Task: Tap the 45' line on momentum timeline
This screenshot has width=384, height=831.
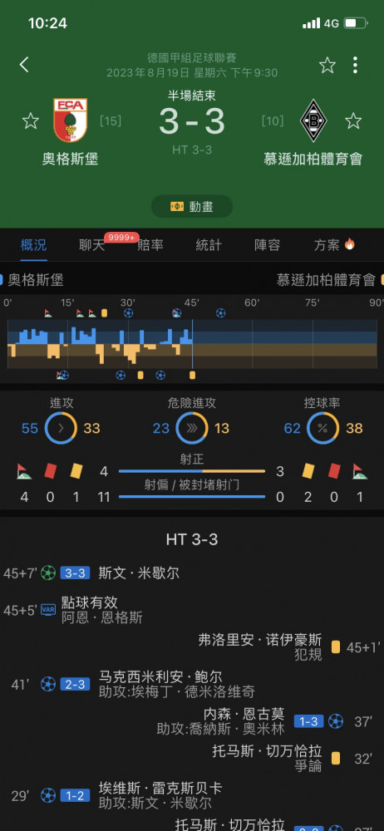Action: [192, 343]
